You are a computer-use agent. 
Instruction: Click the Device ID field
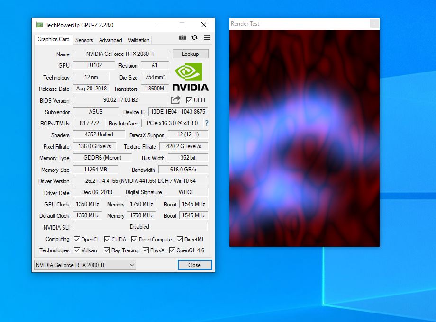click(x=178, y=112)
